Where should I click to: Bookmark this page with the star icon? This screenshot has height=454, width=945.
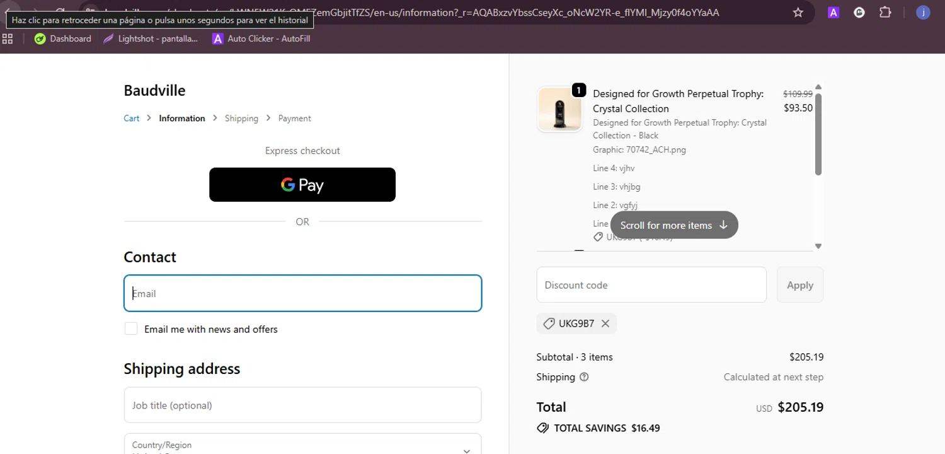pos(798,13)
